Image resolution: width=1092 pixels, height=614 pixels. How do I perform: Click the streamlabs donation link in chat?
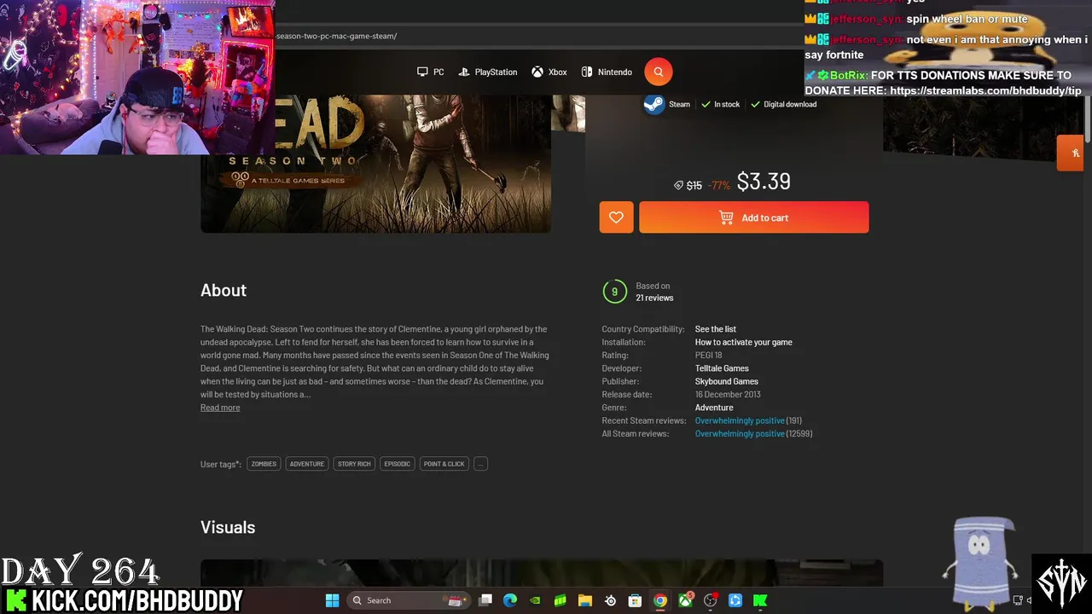tap(985, 90)
